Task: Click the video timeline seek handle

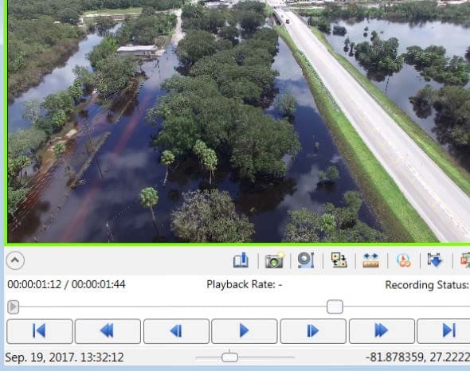Action: [335, 307]
